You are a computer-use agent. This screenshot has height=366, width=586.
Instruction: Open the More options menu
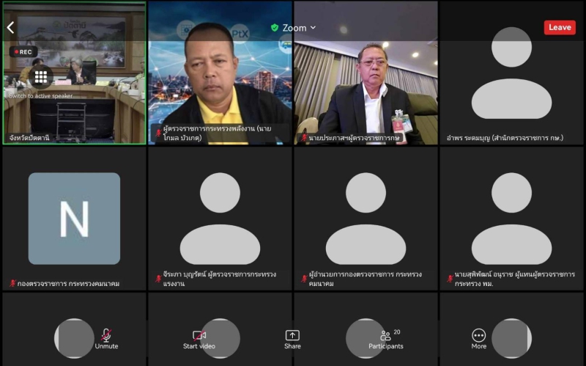(x=479, y=338)
